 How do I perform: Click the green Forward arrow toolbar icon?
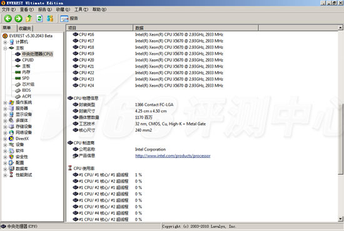[18, 18]
